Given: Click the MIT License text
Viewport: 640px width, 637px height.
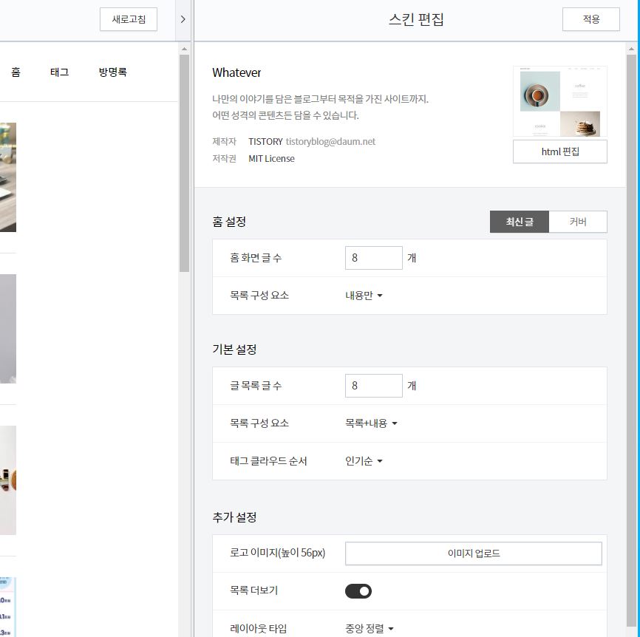Looking at the screenshot, I should pyautogui.click(x=271, y=159).
